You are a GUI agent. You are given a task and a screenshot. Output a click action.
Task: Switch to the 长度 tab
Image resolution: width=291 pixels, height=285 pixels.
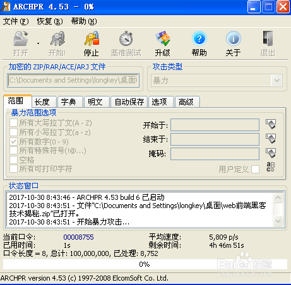point(44,102)
